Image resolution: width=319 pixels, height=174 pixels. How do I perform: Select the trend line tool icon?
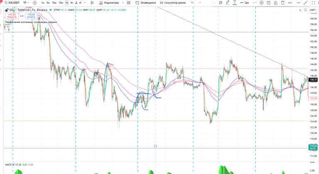pos(306,2)
